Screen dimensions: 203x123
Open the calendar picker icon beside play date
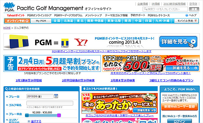coord(56,96)
